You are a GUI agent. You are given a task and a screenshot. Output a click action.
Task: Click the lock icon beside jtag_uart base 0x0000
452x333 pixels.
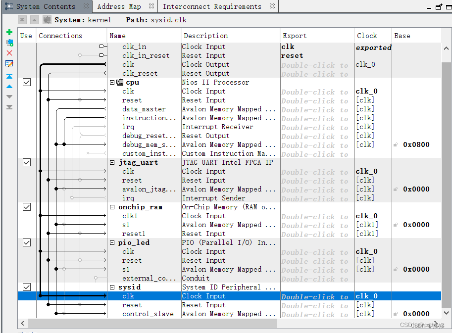pyautogui.click(x=396, y=189)
